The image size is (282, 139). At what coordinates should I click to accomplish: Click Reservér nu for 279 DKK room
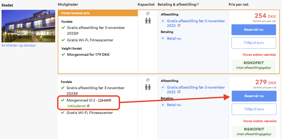click(254, 96)
